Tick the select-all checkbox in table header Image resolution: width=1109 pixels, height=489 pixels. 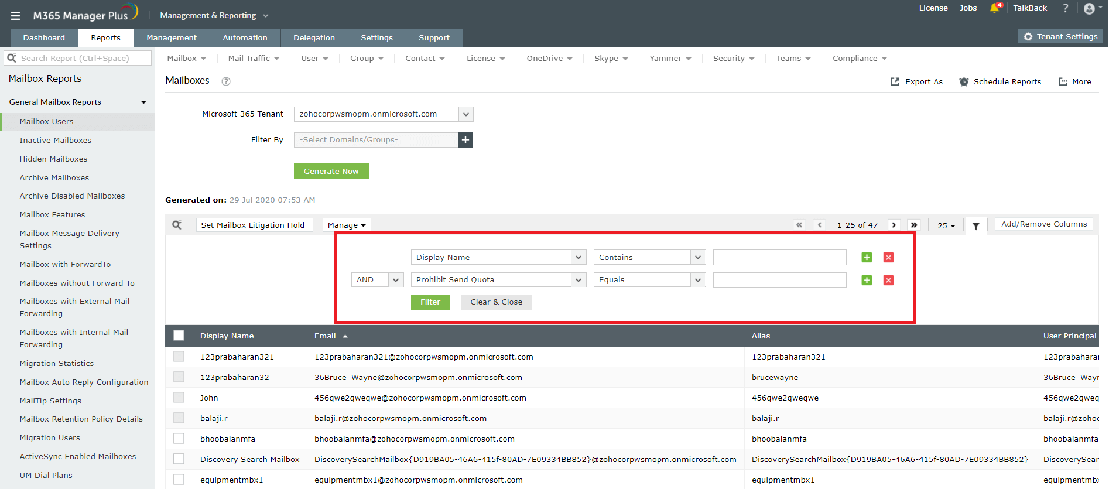tap(179, 336)
